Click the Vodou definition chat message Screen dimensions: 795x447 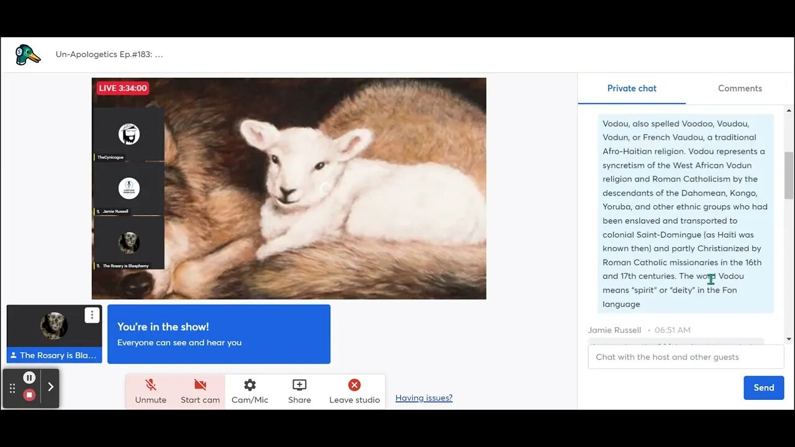coord(686,214)
